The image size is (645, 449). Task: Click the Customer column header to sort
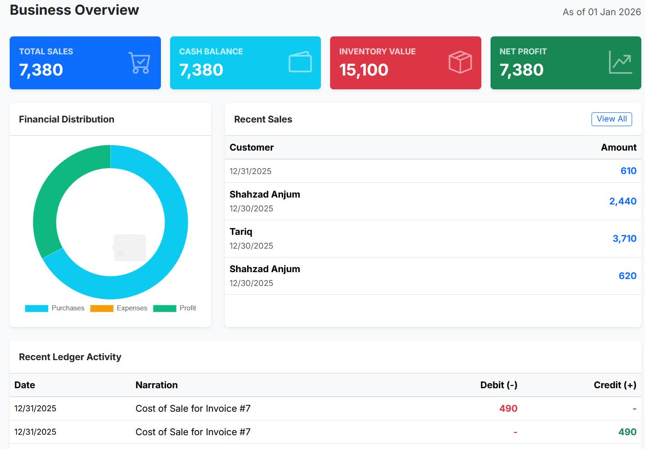click(x=251, y=147)
